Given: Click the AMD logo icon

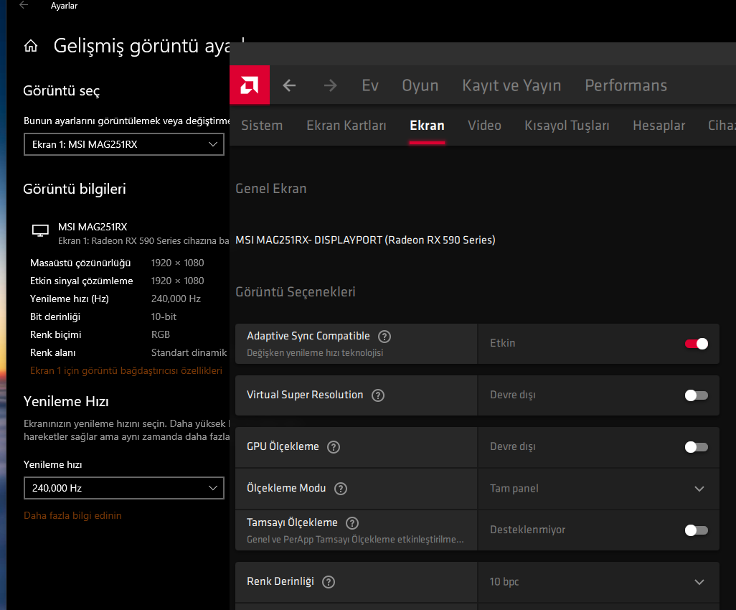Looking at the screenshot, I should pos(249,85).
